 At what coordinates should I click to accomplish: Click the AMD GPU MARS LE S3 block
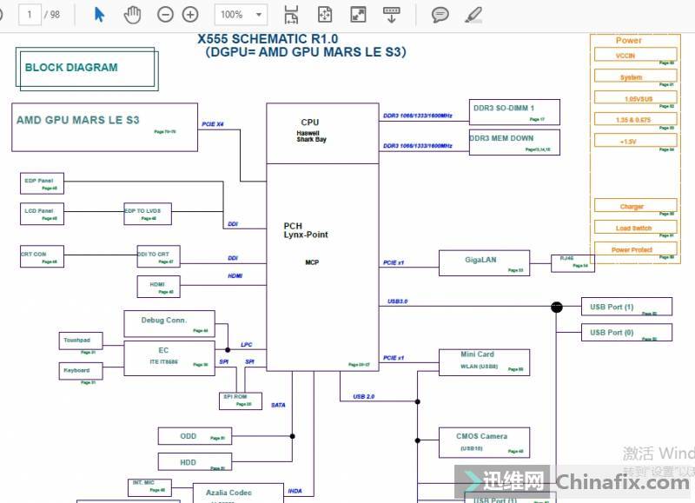coord(104,128)
